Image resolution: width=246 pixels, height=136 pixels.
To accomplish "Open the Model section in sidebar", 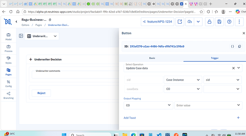I will (9, 37).
